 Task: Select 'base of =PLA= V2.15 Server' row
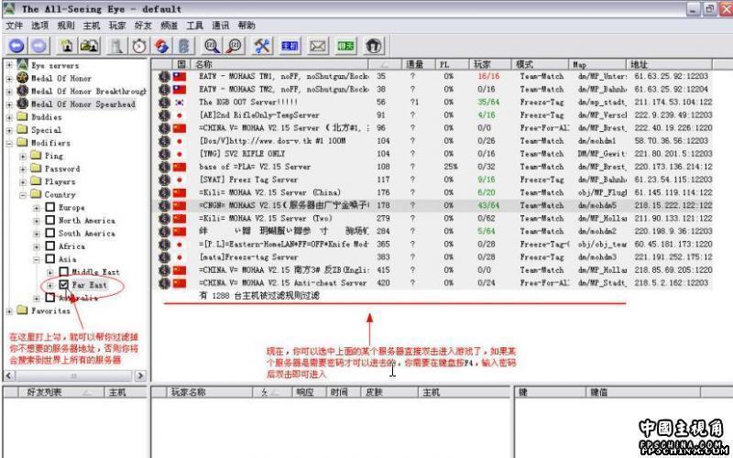pyautogui.click(x=432, y=167)
